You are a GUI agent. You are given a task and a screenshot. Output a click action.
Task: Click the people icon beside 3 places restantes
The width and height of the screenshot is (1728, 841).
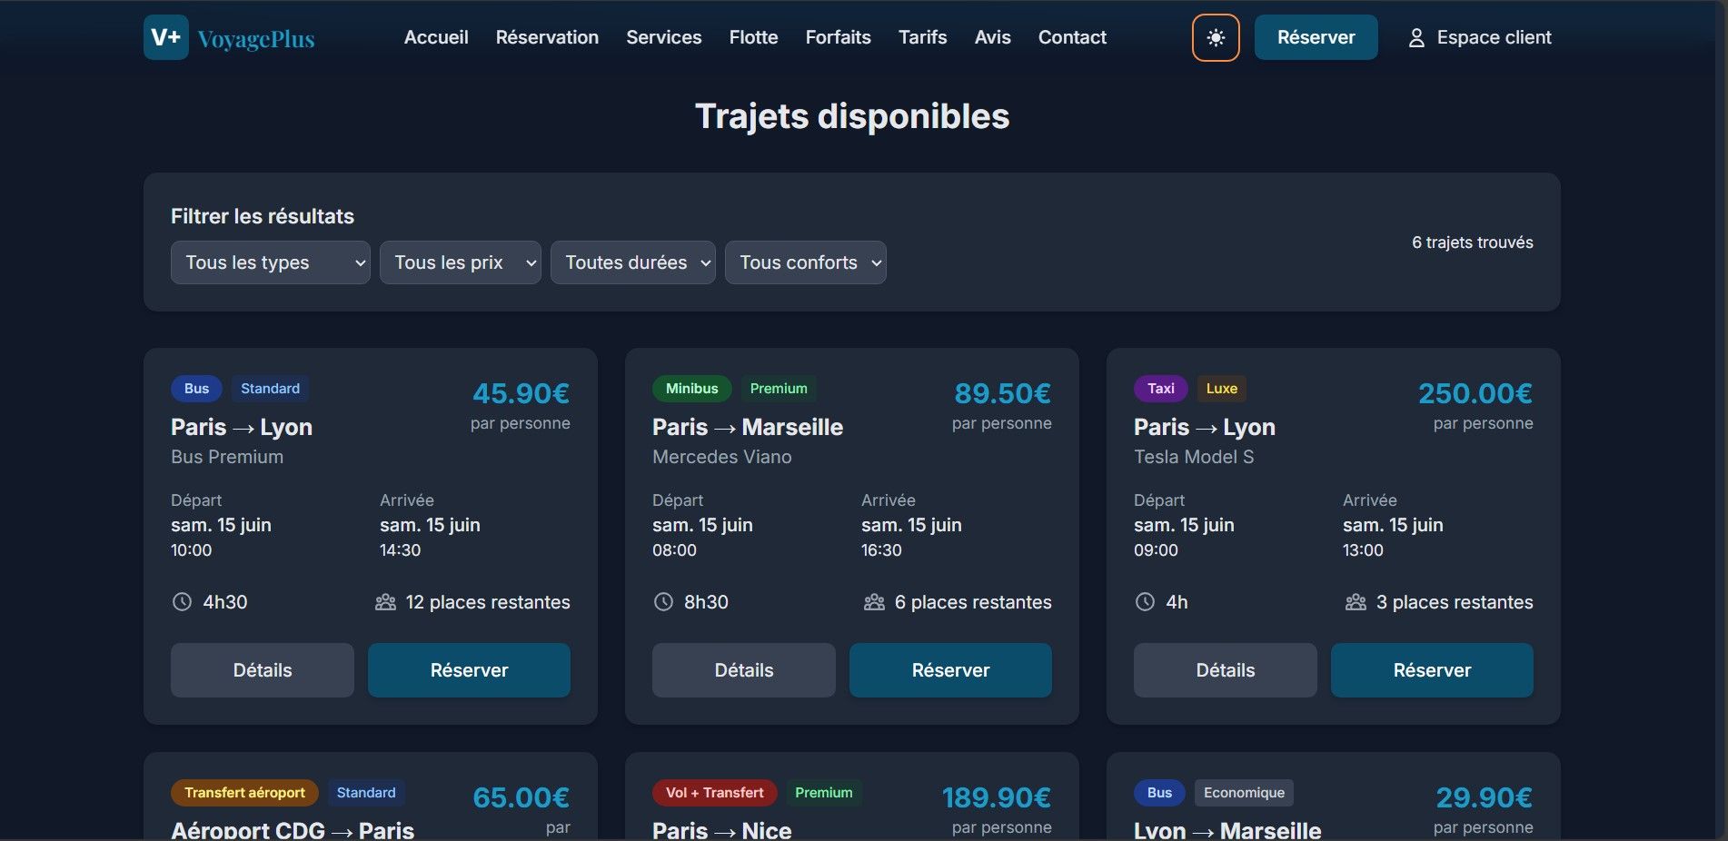1356,602
